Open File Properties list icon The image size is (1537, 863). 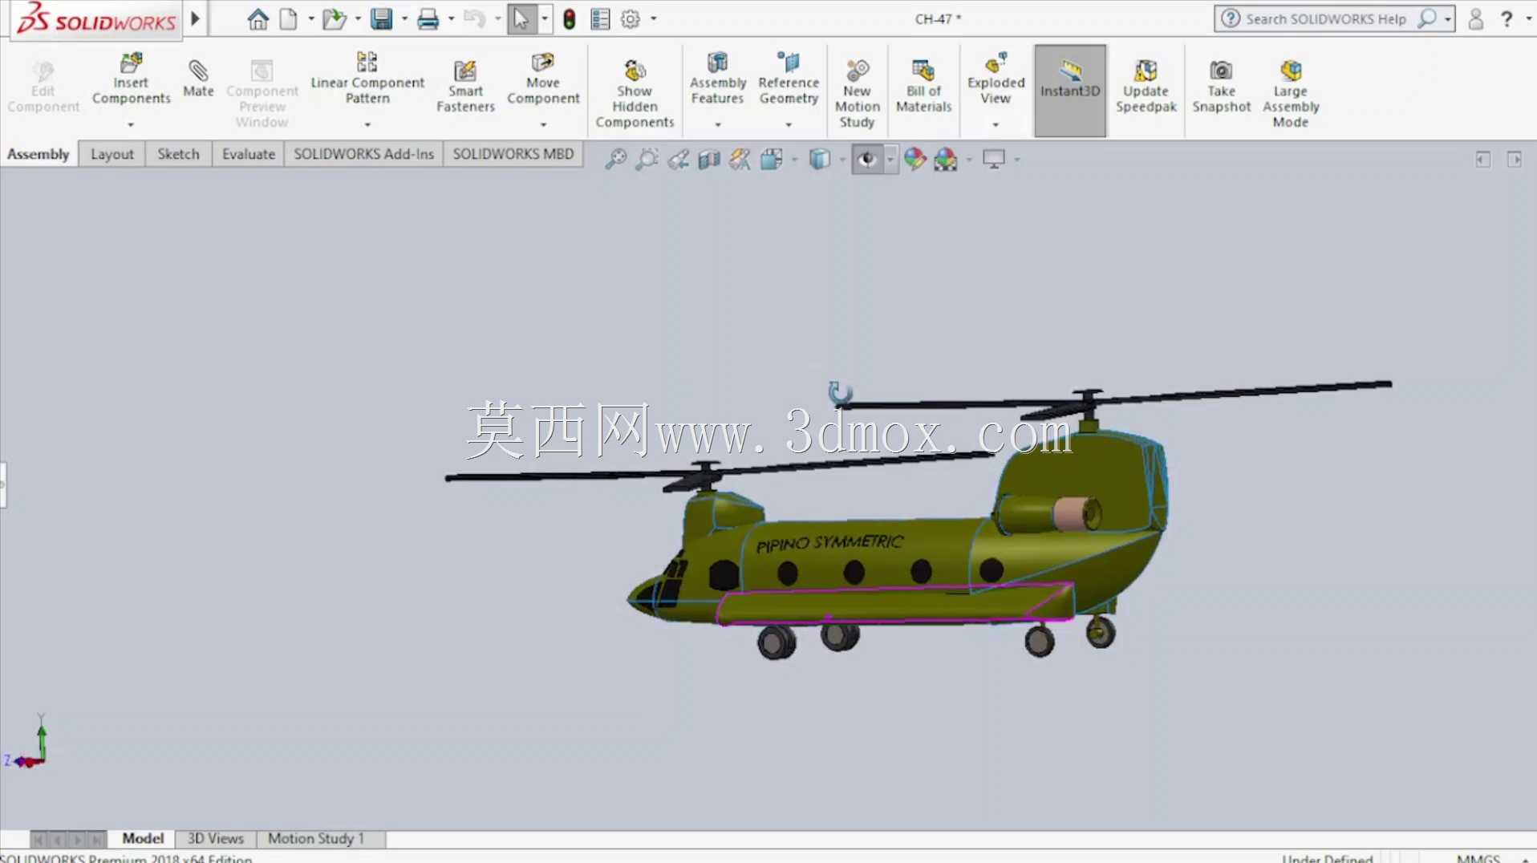tap(600, 18)
